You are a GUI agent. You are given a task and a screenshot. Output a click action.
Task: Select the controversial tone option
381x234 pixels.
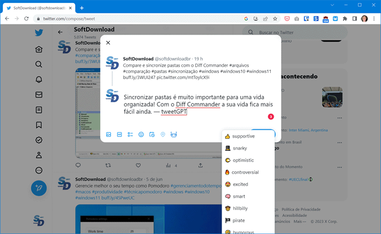tap(248, 172)
